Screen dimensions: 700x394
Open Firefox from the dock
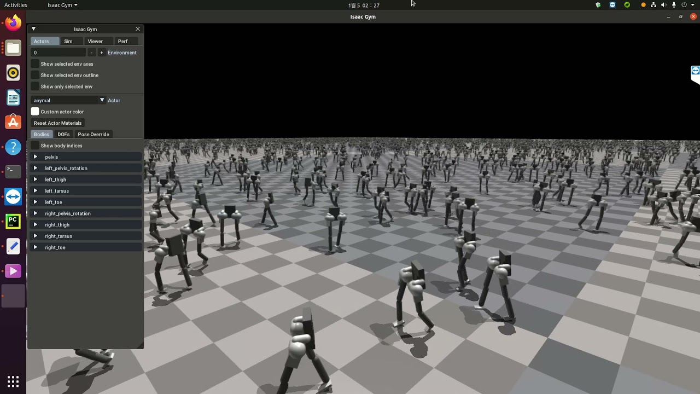pyautogui.click(x=13, y=23)
